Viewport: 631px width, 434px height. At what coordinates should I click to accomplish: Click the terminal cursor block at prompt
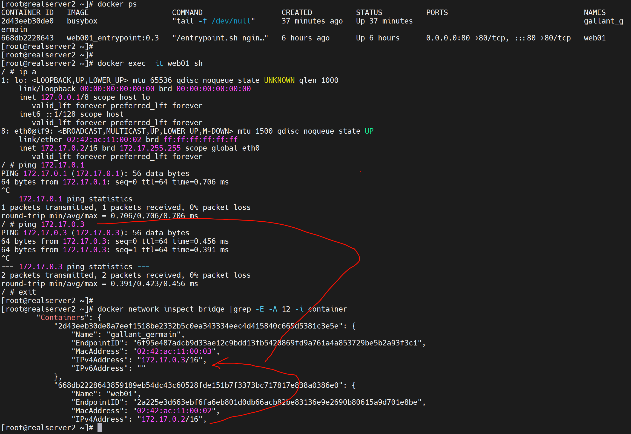pyautogui.click(x=100, y=428)
